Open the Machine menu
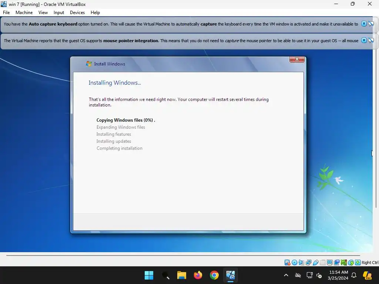379x284 pixels. pos(24,13)
